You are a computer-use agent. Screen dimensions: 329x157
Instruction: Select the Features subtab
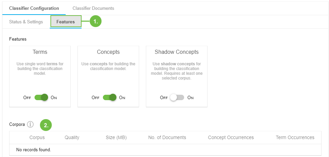click(x=66, y=22)
